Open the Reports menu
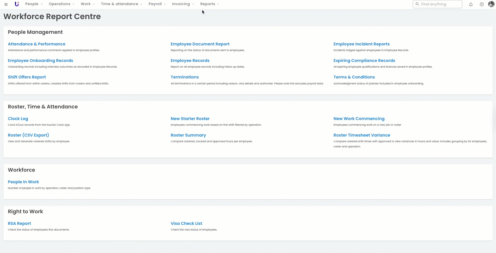 pyautogui.click(x=210, y=4)
